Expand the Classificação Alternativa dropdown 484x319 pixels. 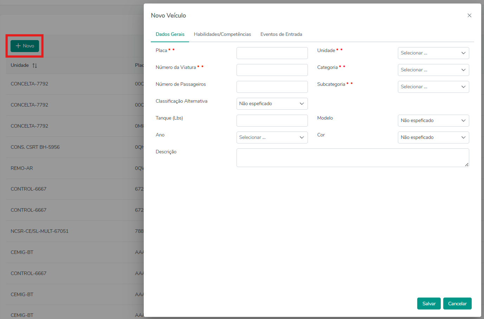(272, 104)
